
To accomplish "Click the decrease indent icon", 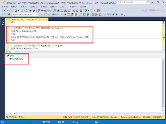I will [x=113, y=14].
